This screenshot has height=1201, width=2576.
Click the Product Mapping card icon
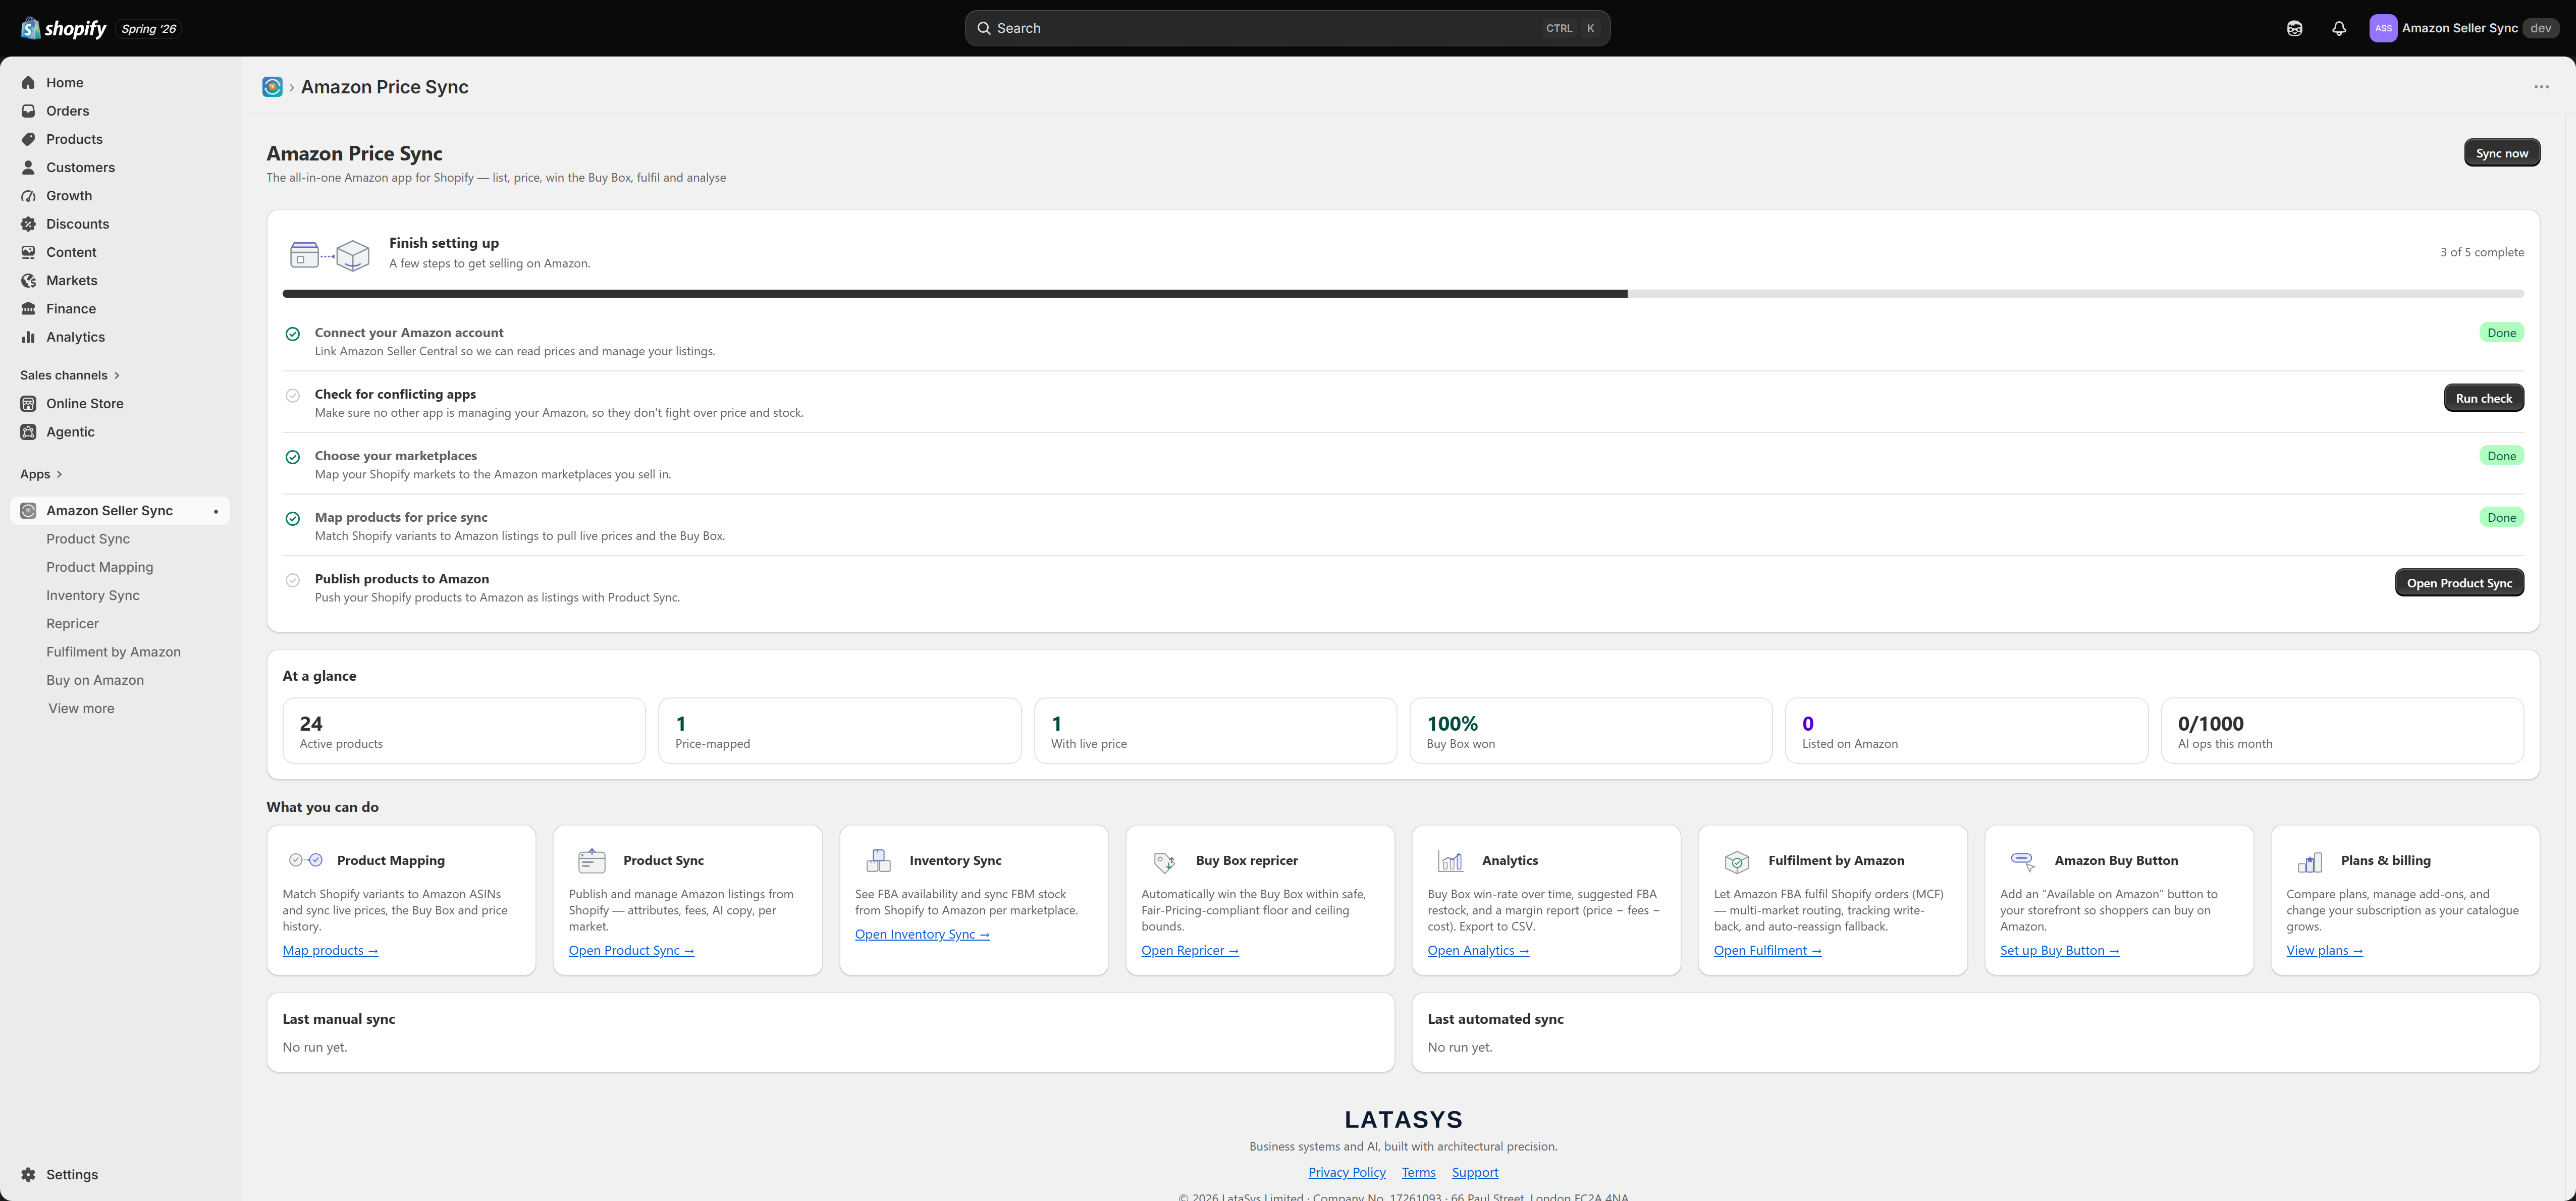pos(305,860)
